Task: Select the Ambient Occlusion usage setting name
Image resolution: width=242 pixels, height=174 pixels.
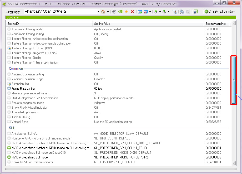Action: coord(27,79)
